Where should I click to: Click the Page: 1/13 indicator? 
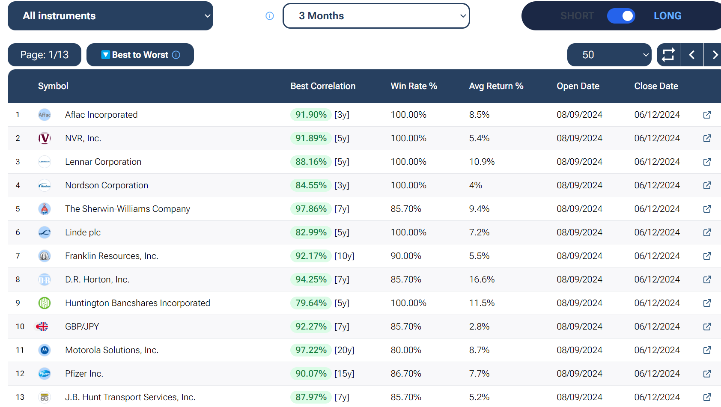[x=45, y=55]
